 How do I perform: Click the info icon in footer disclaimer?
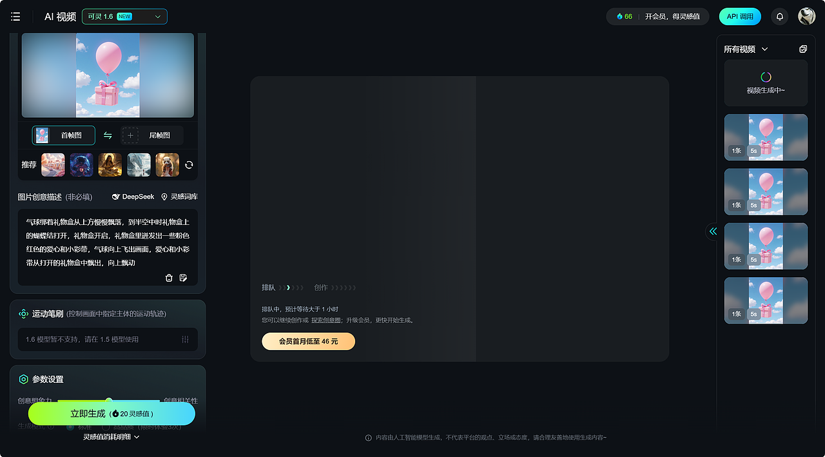[369, 438]
